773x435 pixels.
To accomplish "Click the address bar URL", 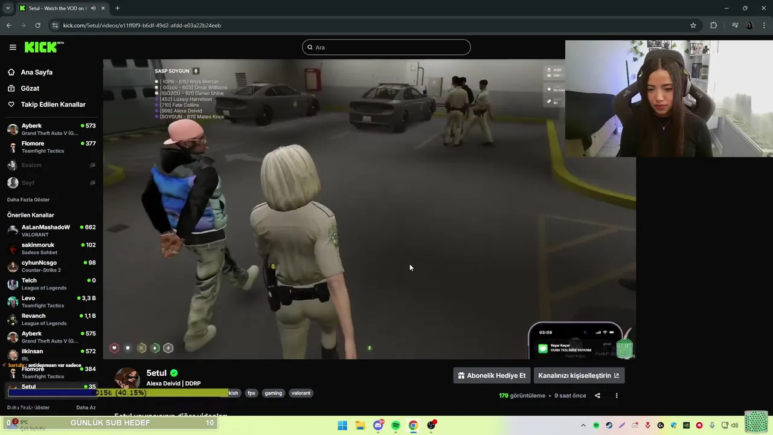I will 142,25.
